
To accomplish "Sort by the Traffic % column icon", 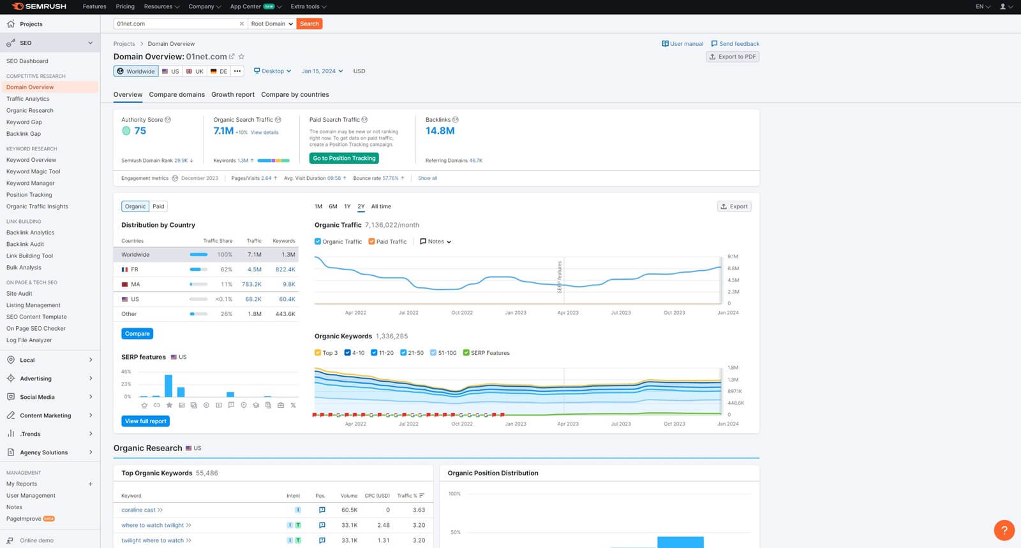I will click(422, 496).
